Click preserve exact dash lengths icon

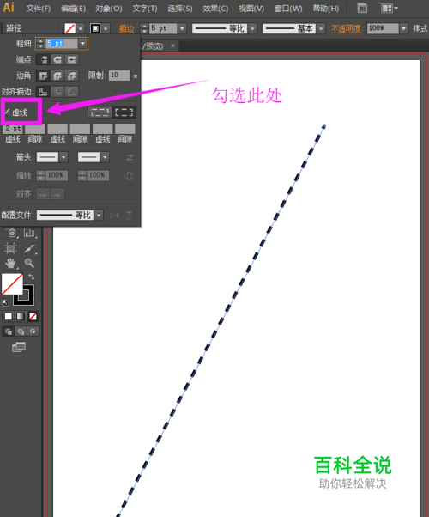pyautogui.click(x=100, y=113)
